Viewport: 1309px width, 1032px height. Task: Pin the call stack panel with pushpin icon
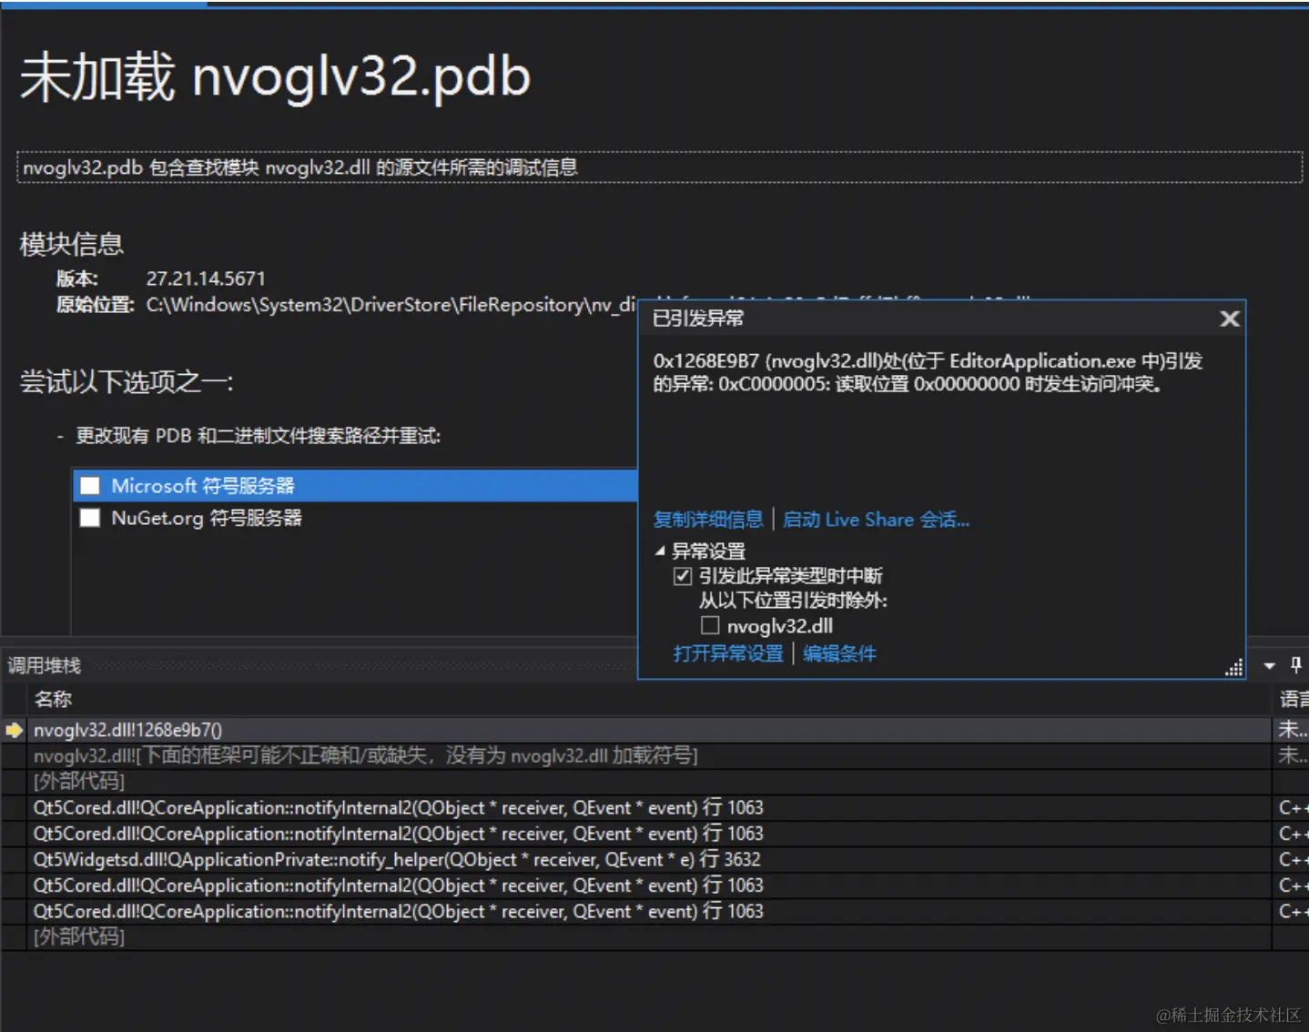click(1296, 665)
